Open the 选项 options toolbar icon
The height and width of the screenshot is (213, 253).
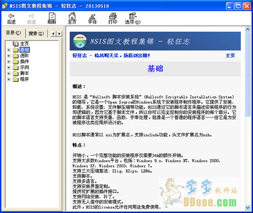click(x=133, y=16)
